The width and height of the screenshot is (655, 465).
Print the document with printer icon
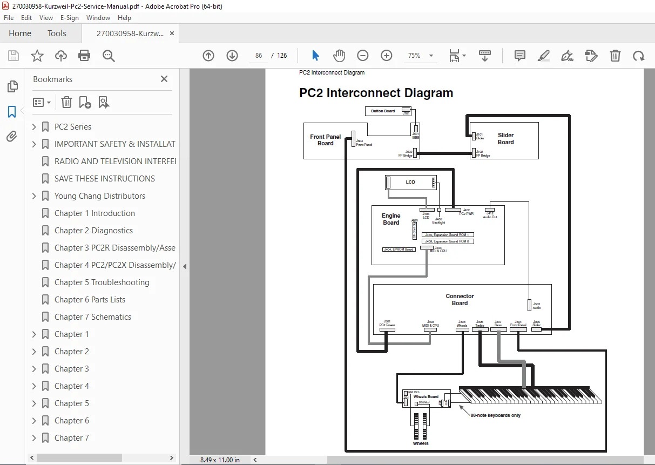[x=84, y=56]
